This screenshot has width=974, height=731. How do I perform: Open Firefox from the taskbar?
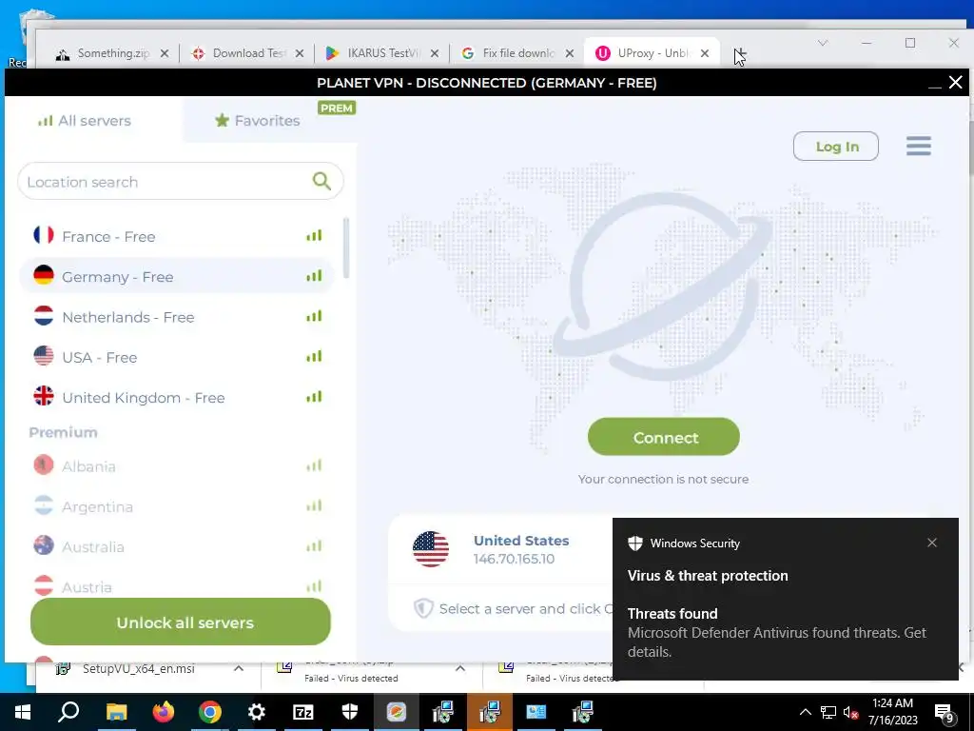coord(164,712)
